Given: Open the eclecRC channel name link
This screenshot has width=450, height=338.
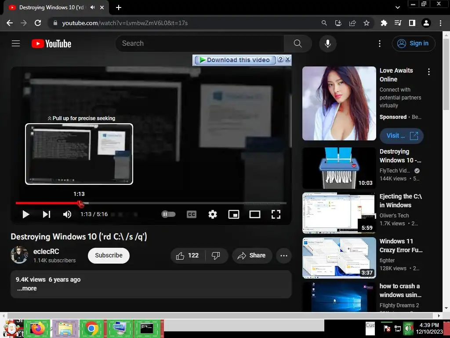Looking at the screenshot, I should pyautogui.click(x=46, y=251).
